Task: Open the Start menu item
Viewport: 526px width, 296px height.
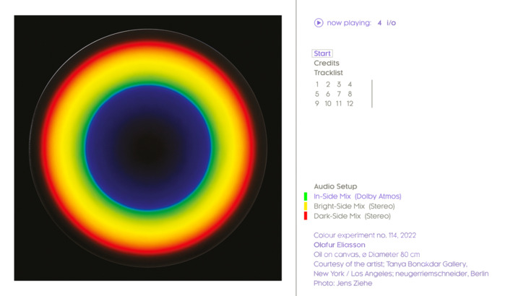Action: pos(322,53)
